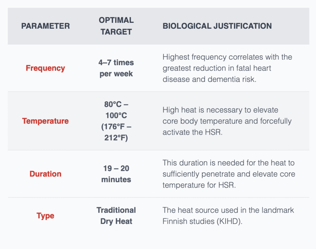Select the "(176°F – 212°F)" Fahrenheit range
The image size is (316, 249).
coord(116,132)
